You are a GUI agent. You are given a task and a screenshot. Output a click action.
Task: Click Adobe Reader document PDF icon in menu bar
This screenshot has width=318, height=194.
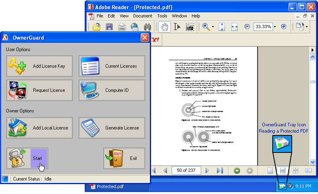pyautogui.click(x=91, y=16)
